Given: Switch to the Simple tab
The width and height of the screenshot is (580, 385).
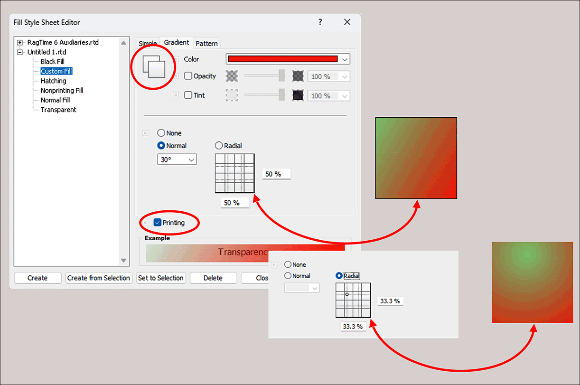Looking at the screenshot, I should pyautogui.click(x=148, y=44).
